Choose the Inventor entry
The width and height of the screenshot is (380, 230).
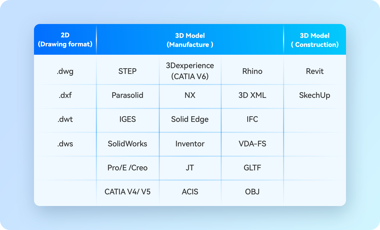190,144
